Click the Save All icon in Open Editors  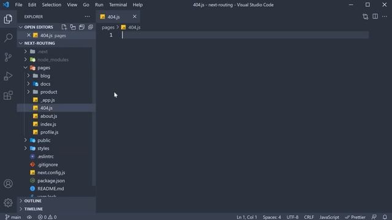(x=81, y=27)
